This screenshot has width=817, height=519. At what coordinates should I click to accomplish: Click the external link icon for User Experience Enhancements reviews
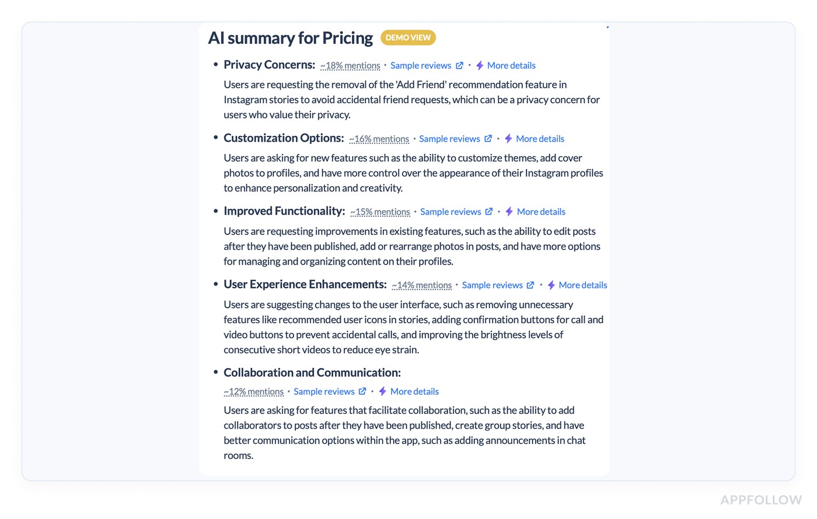click(x=531, y=285)
